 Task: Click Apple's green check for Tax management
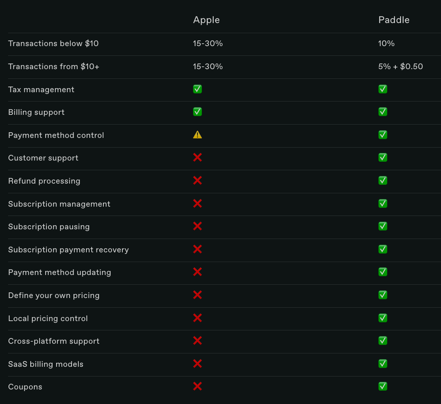point(197,89)
